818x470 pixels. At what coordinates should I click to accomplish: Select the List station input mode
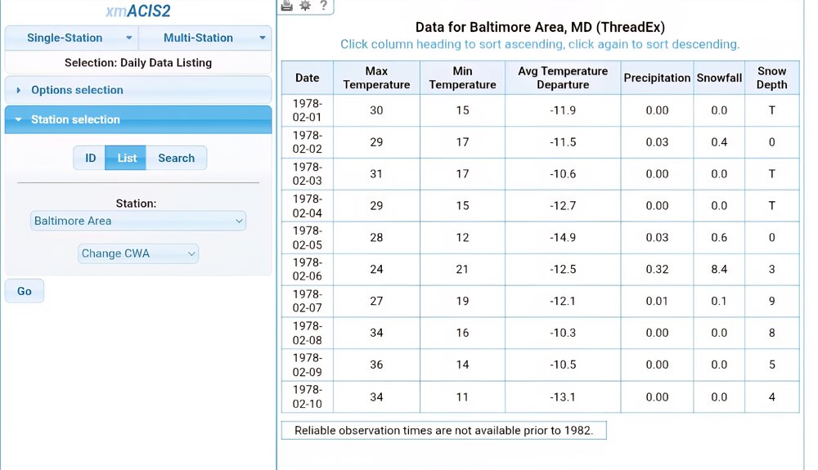[126, 158]
